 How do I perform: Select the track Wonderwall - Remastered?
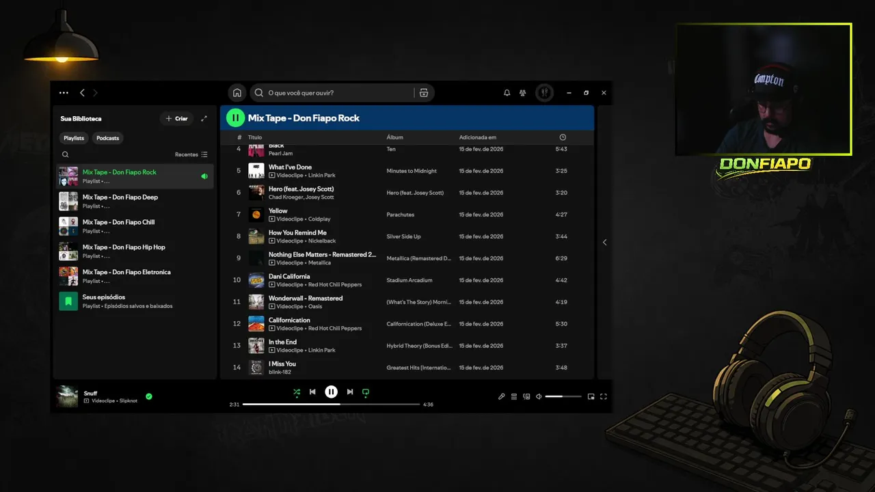306,298
